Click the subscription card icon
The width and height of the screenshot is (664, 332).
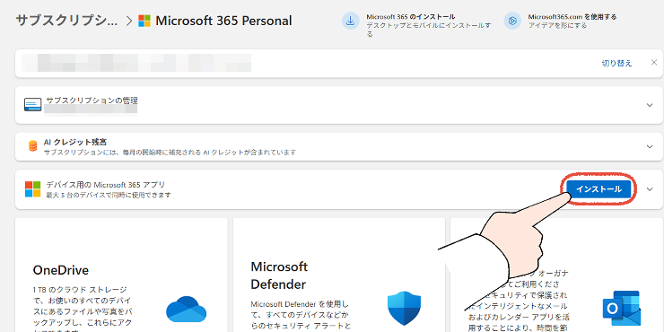pyautogui.click(x=32, y=105)
